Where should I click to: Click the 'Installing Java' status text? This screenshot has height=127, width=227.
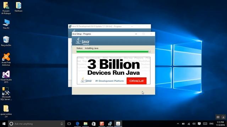pyautogui.click(x=92, y=48)
